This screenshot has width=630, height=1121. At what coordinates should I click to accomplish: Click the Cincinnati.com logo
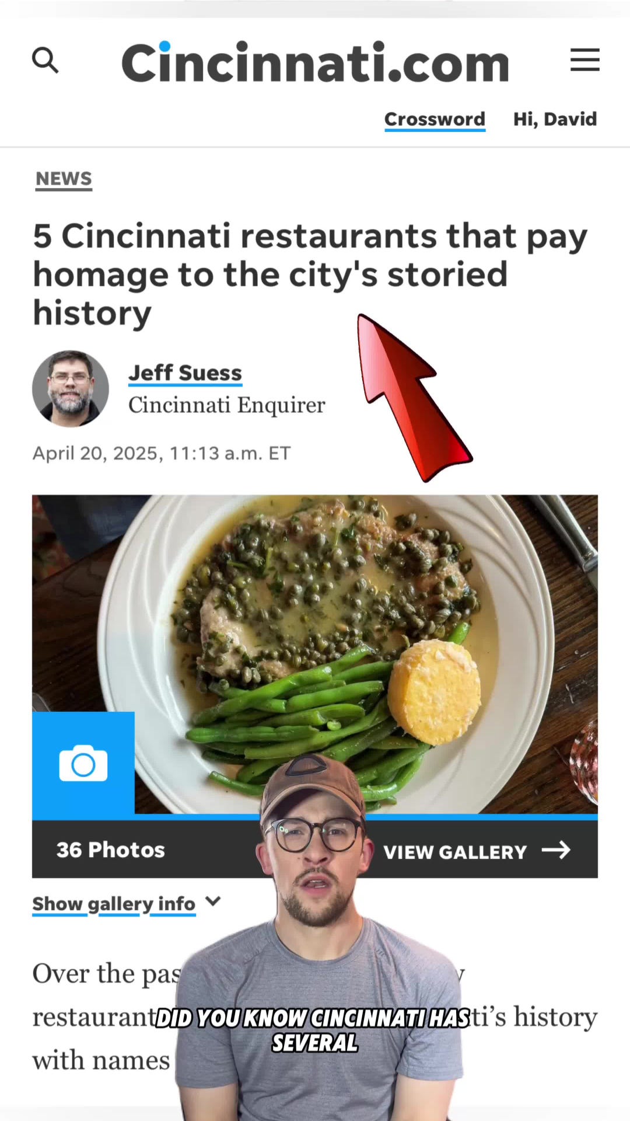tap(315, 62)
